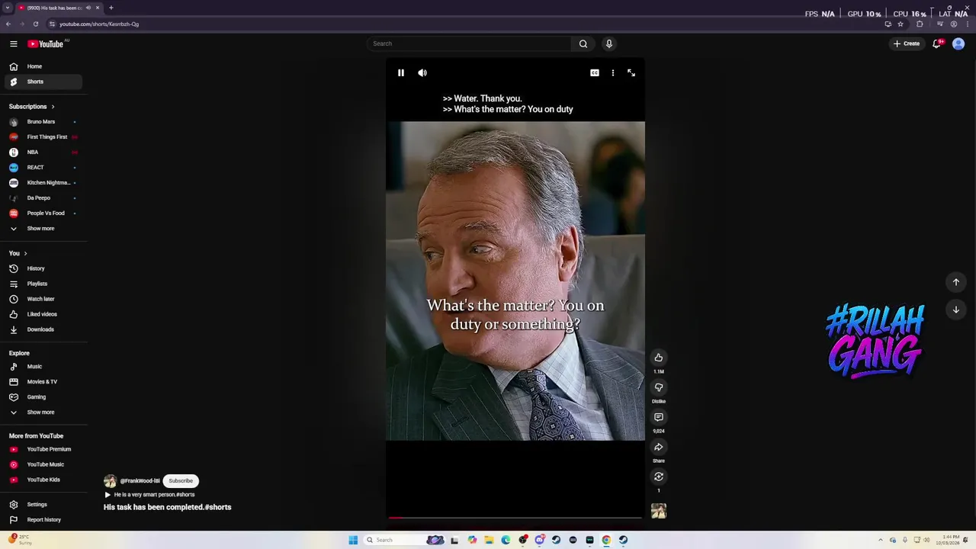Open Home in the sidebar

coord(43,66)
